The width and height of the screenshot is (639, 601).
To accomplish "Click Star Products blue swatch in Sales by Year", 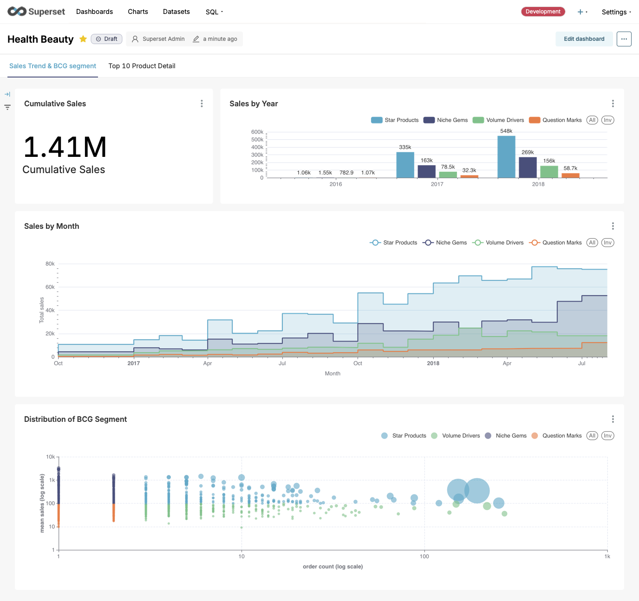I will [x=377, y=120].
